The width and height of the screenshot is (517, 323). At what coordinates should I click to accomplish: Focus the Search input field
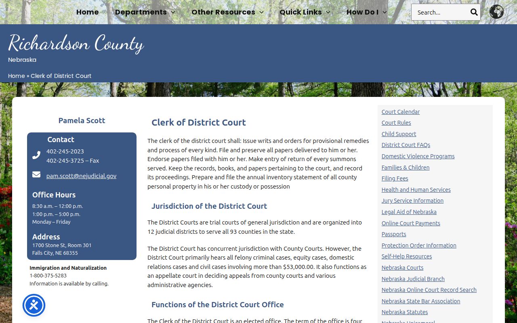pyautogui.click(x=440, y=12)
